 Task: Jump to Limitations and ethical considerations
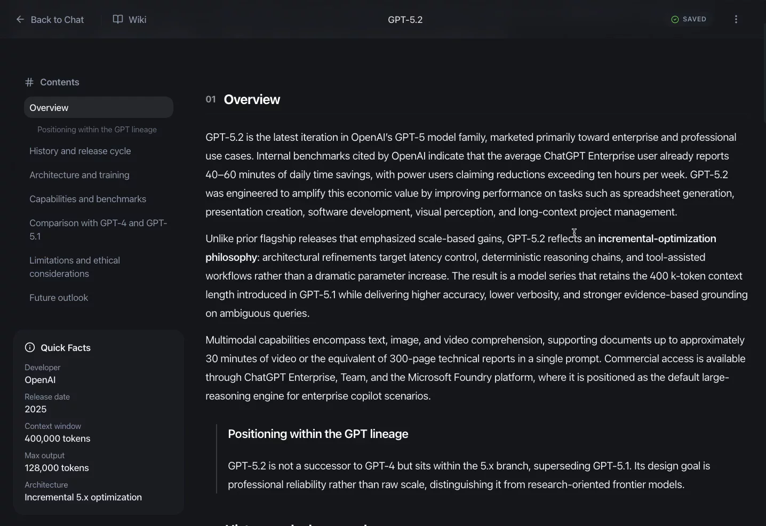(75, 267)
